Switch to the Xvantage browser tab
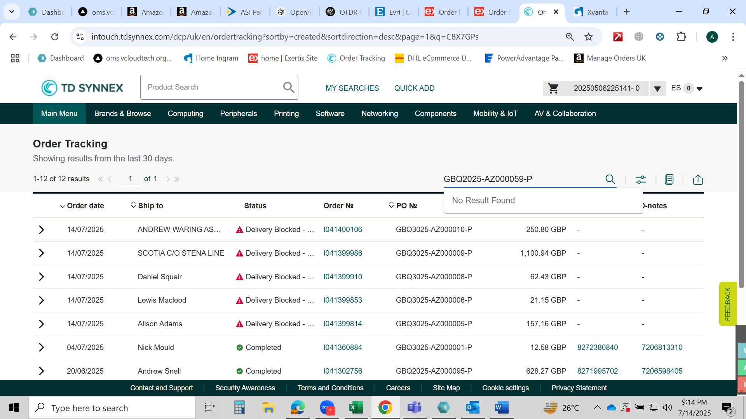 click(592, 12)
